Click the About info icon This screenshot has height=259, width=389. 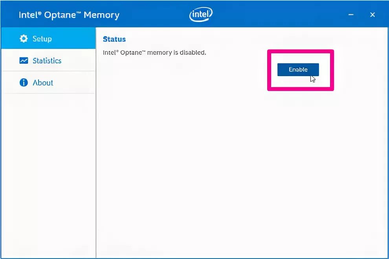point(24,82)
